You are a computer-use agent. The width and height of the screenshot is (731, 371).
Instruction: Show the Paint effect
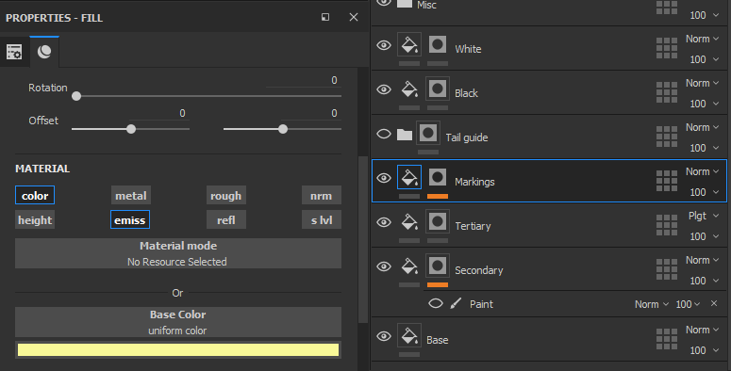(x=436, y=303)
